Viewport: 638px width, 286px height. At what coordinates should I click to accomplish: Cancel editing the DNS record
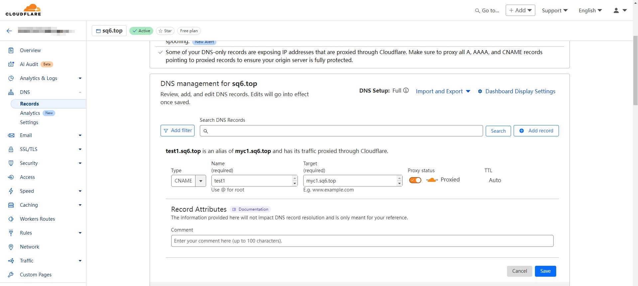point(519,271)
